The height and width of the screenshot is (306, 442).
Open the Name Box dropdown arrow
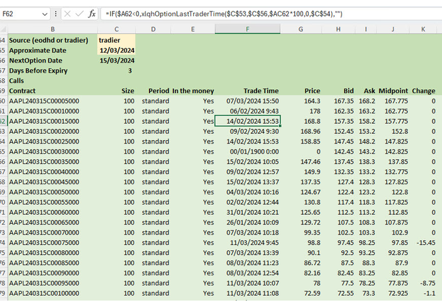point(45,13)
